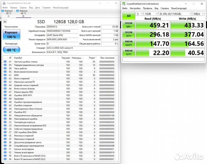This screenshot has width=207, height=164.
Task: Click status orb of attribute 01 row
Action: (5, 62)
